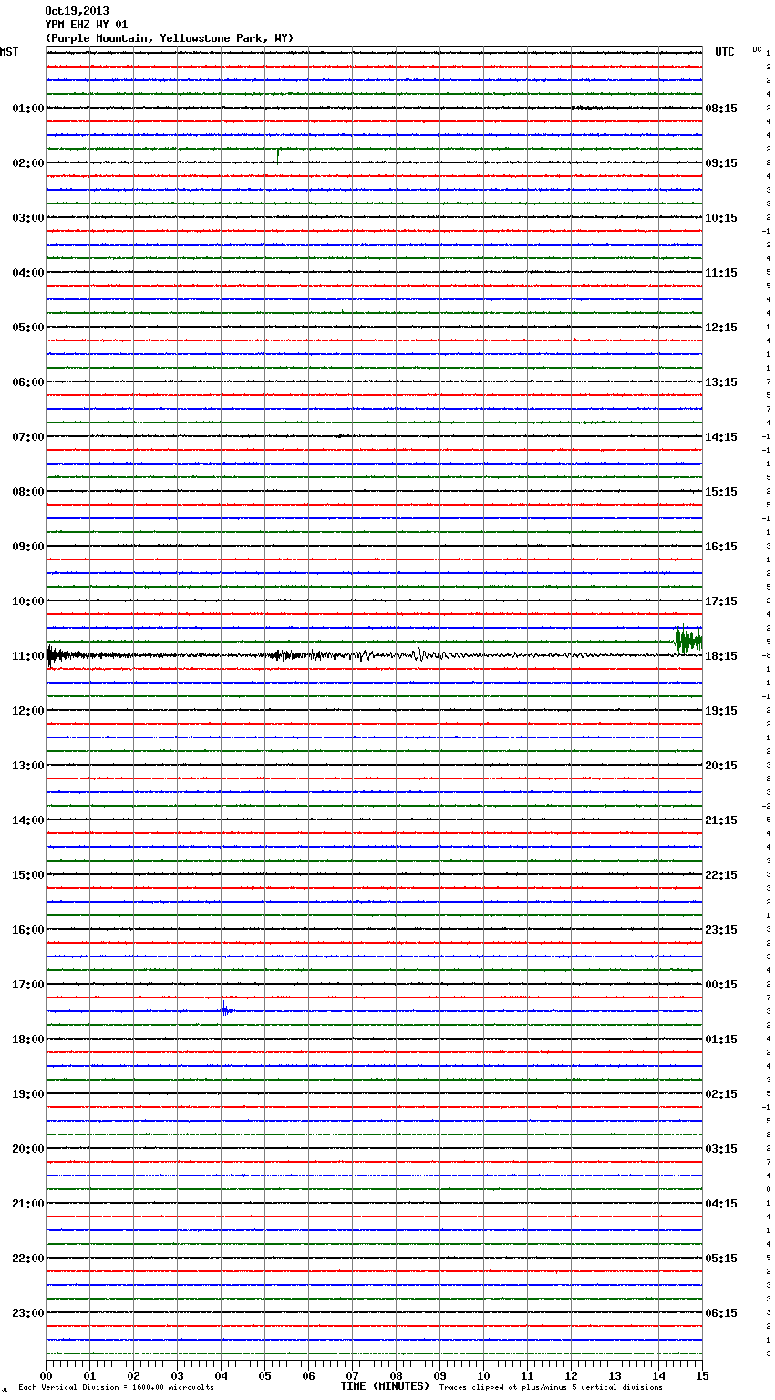Click the 06:15 UTC time label
This screenshot has height=1400, width=775.
pyautogui.click(x=721, y=1313)
